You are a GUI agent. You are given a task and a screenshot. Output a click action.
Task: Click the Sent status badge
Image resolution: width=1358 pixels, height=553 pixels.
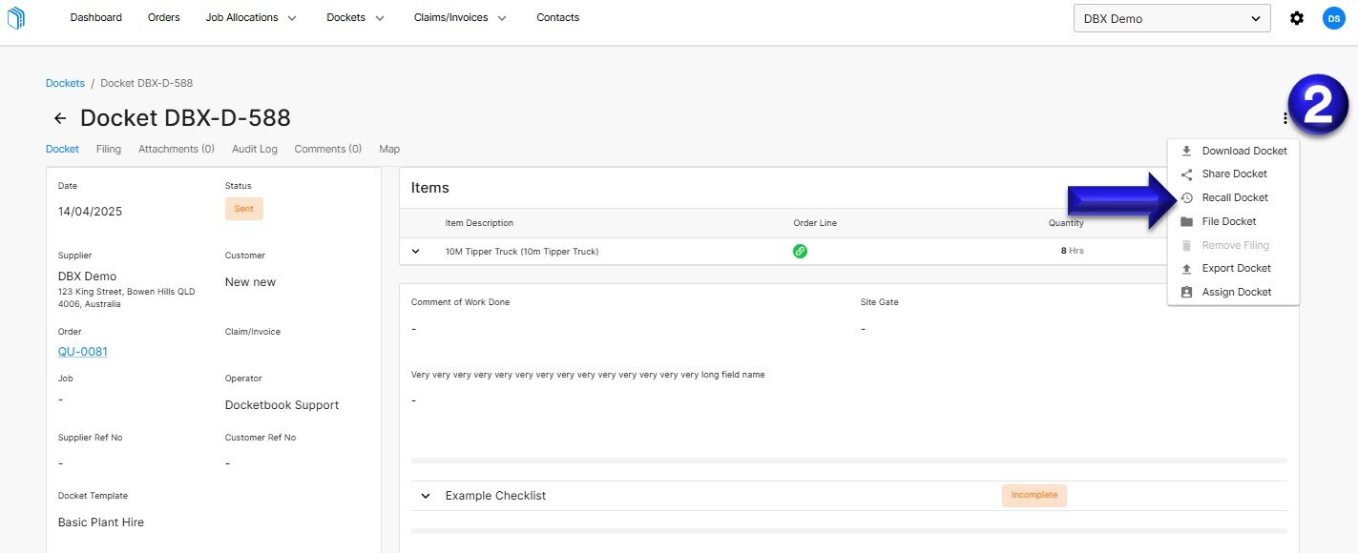click(244, 209)
